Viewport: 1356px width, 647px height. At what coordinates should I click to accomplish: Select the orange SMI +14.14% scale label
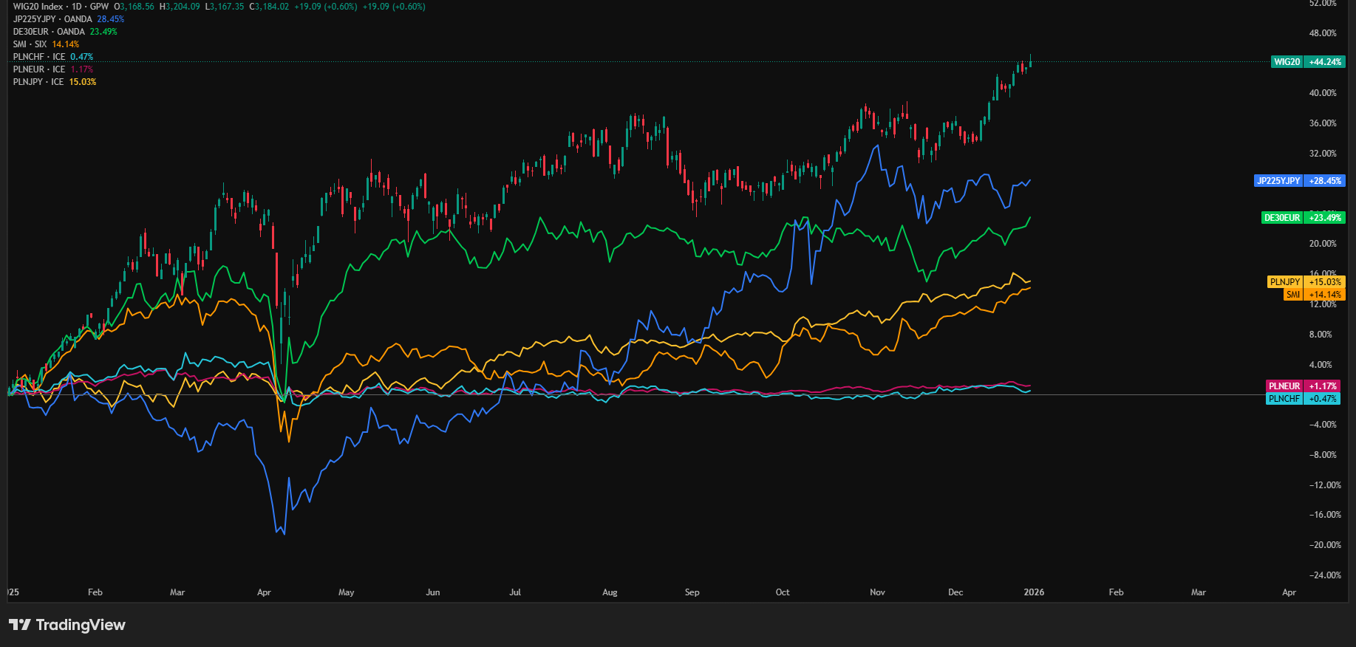tap(1314, 295)
